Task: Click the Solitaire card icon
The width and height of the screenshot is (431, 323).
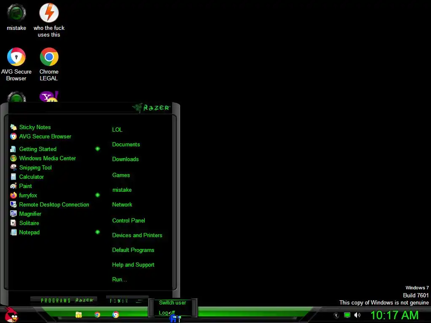Action: (x=13, y=223)
